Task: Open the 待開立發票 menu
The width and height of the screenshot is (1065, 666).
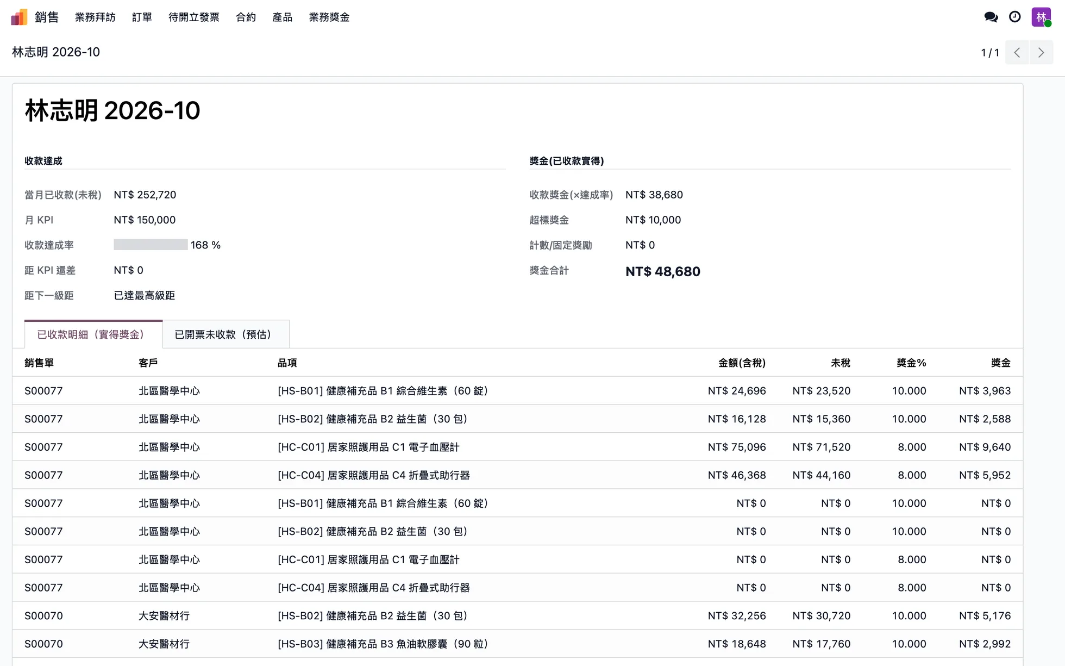Action: [194, 17]
